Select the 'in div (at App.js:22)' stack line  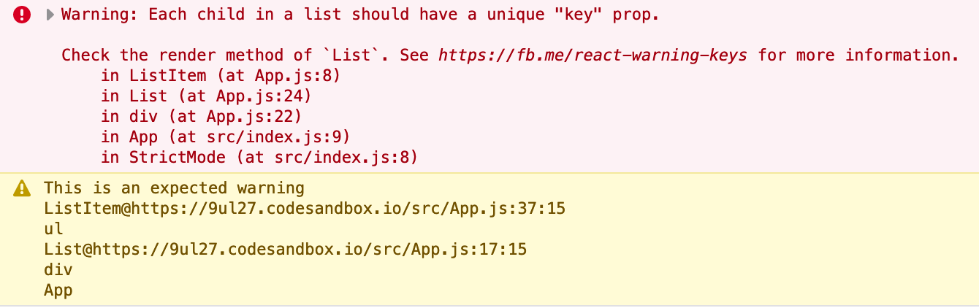201,116
